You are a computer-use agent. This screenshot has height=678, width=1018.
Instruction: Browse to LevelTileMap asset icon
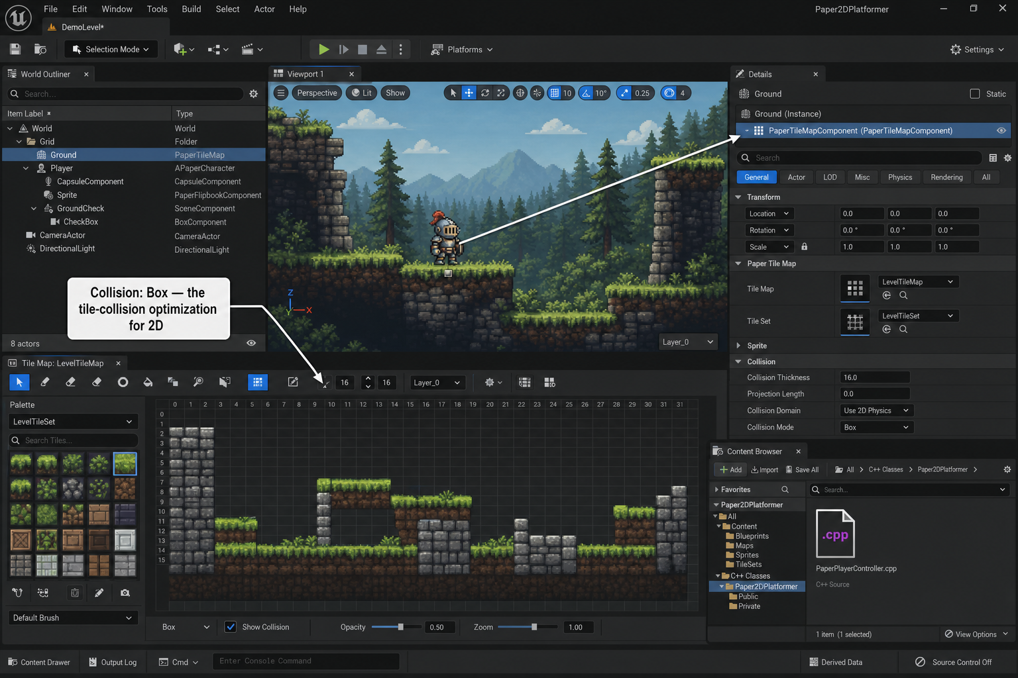click(887, 295)
